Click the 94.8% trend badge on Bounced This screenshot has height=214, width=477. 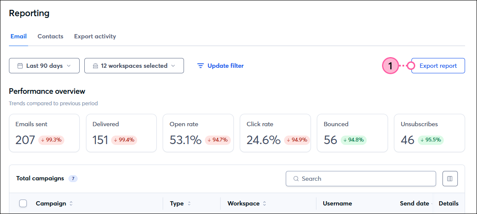(x=353, y=140)
